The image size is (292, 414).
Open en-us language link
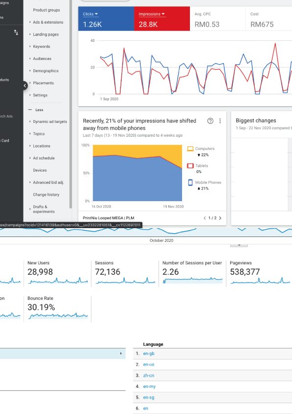(149, 364)
